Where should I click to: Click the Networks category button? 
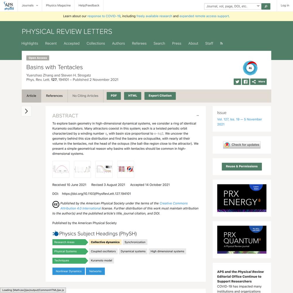[x=95, y=271]
